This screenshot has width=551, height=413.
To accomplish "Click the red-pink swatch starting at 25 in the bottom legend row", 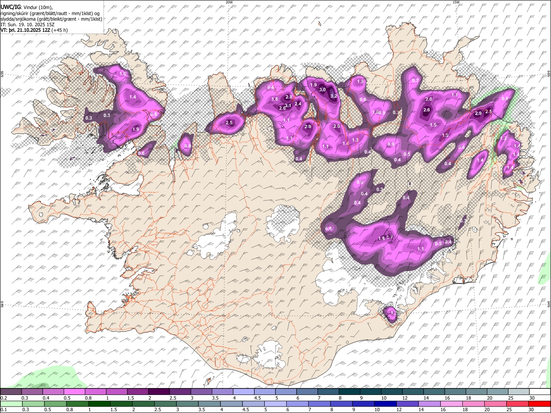I will [517, 404].
